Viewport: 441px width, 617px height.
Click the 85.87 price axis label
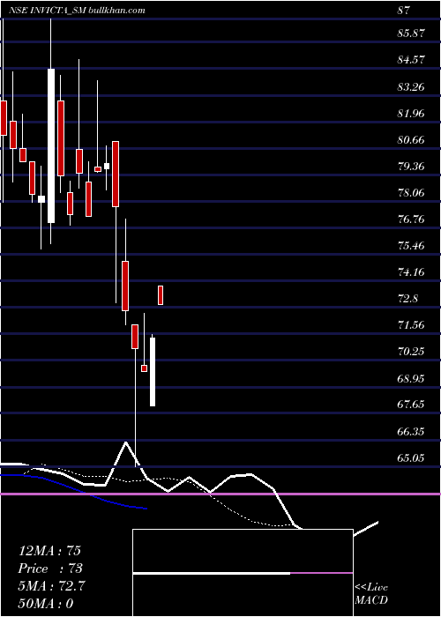pos(411,33)
